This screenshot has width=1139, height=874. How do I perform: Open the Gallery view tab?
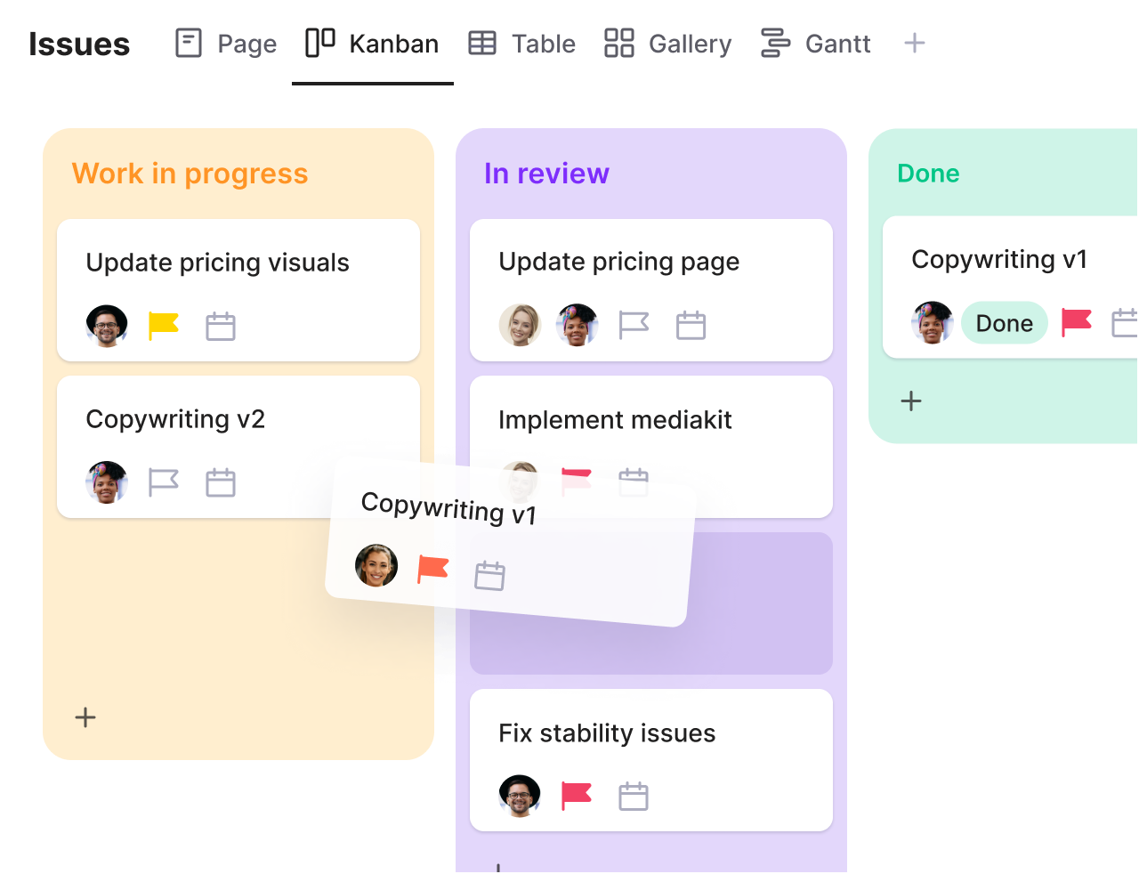pos(667,43)
